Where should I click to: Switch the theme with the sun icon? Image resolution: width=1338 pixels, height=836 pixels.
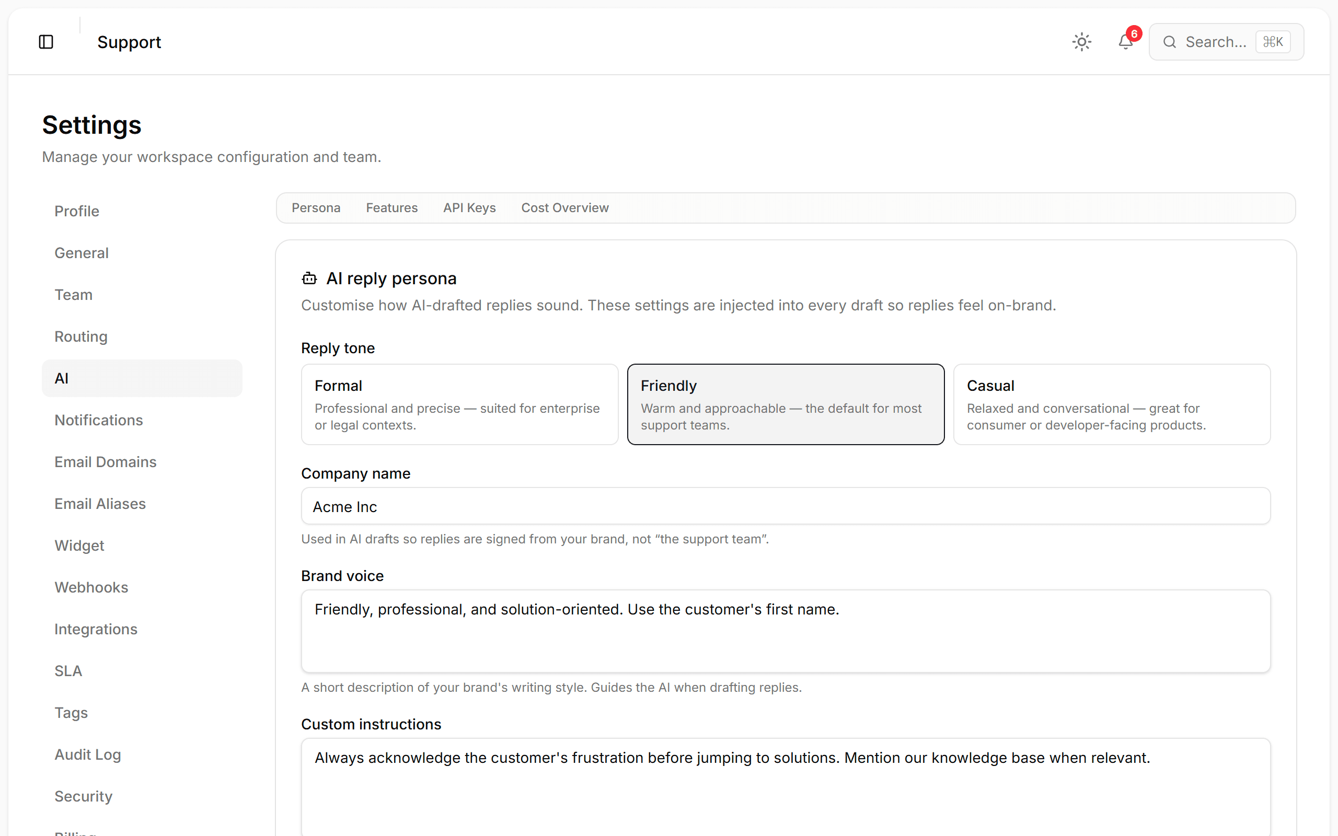(x=1081, y=41)
